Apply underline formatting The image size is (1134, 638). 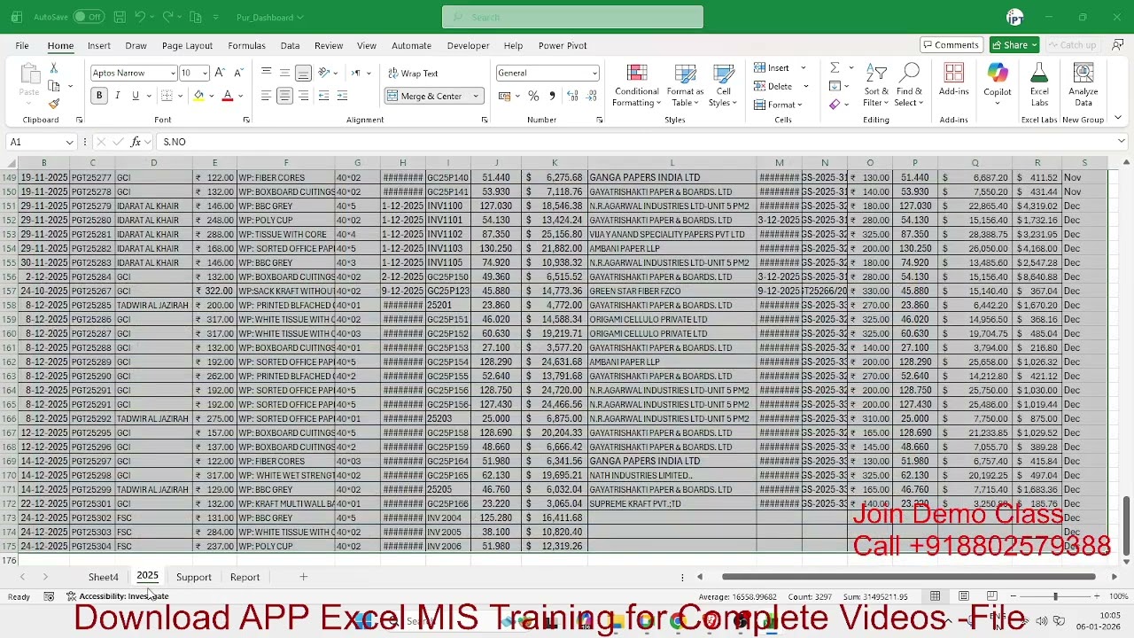click(x=136, y=96)
